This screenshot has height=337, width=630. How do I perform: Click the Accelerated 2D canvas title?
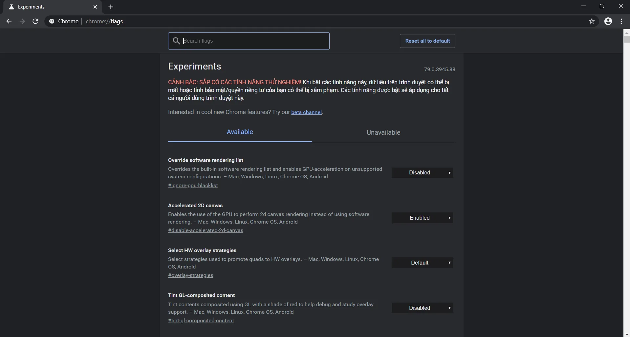[x=195, y=206]
